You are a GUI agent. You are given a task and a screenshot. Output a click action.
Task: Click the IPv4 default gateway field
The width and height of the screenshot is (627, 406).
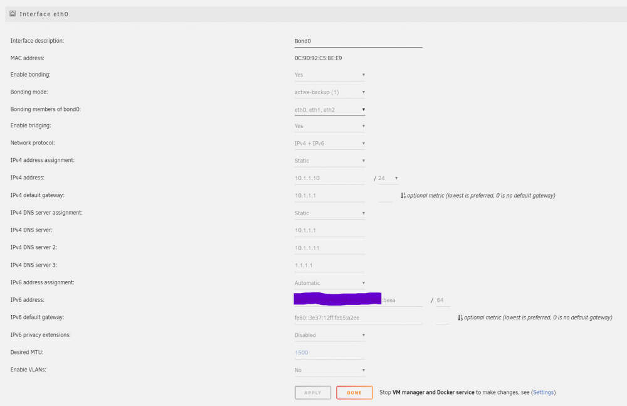coord(330,195)
